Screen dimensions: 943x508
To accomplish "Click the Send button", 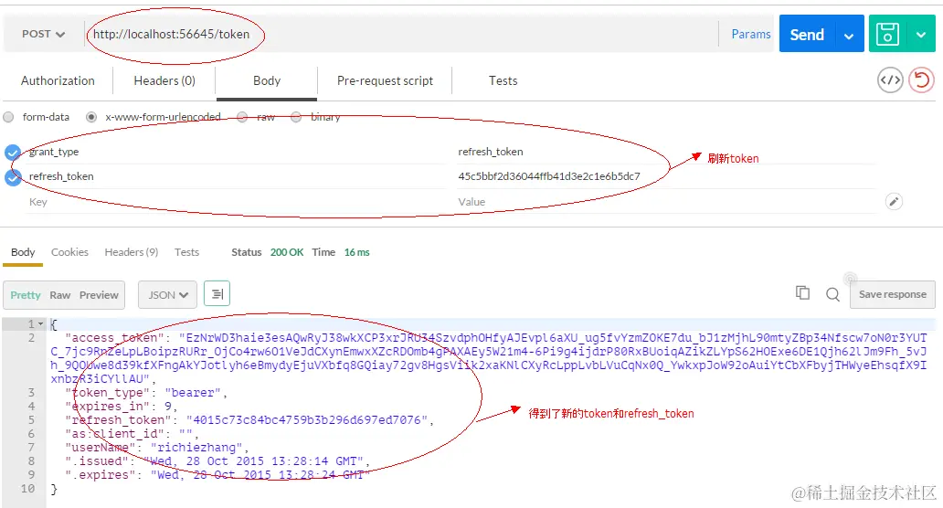I will click(x=807, y=35).
